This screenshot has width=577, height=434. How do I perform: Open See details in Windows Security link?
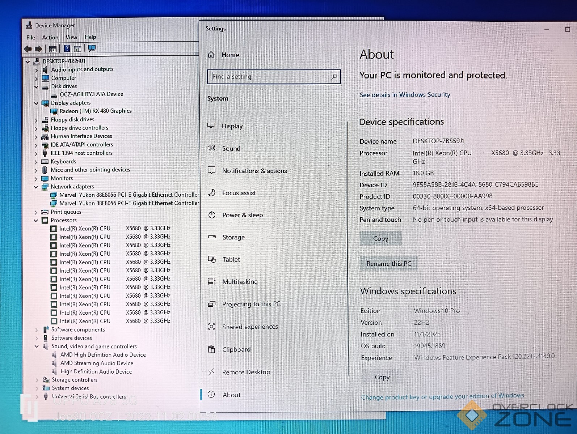click(405, 95)
